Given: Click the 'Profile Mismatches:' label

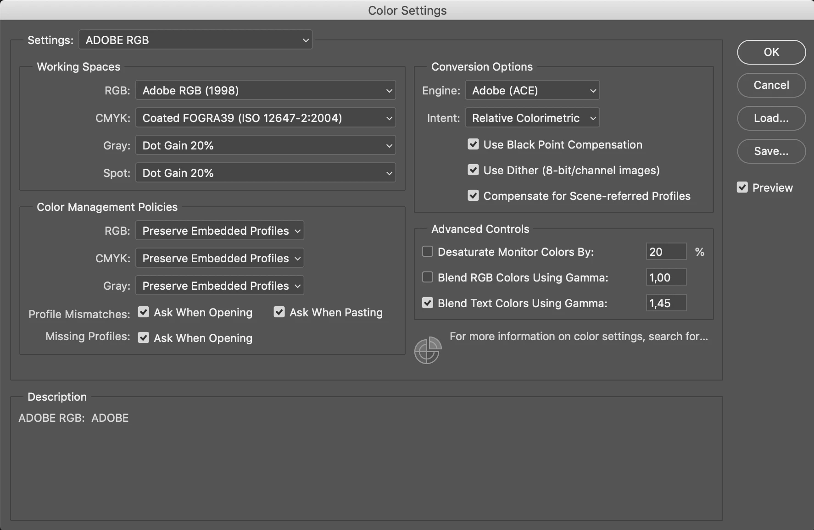Looking at the screenshot, I should (x=79, y=315).
